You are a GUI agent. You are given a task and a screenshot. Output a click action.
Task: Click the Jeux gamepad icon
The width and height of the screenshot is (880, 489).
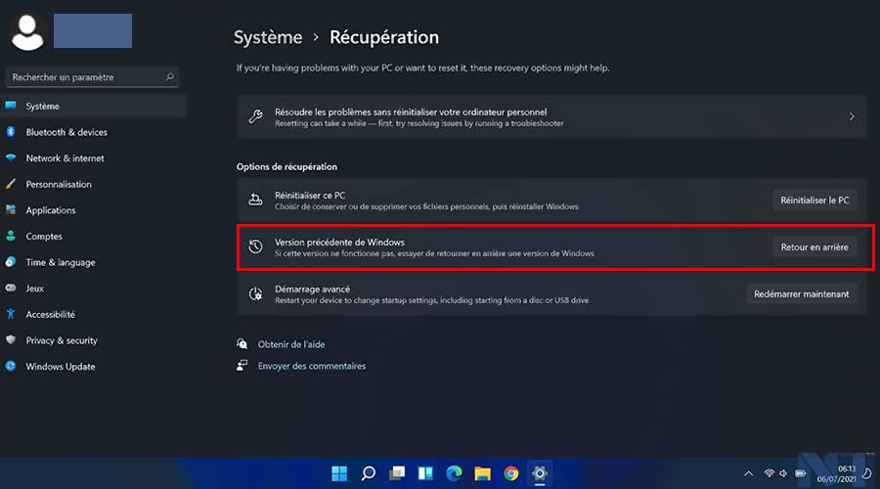coord(11,288)
